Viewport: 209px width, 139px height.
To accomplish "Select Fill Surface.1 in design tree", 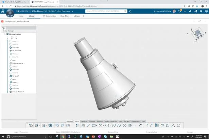I will point(17,51).
